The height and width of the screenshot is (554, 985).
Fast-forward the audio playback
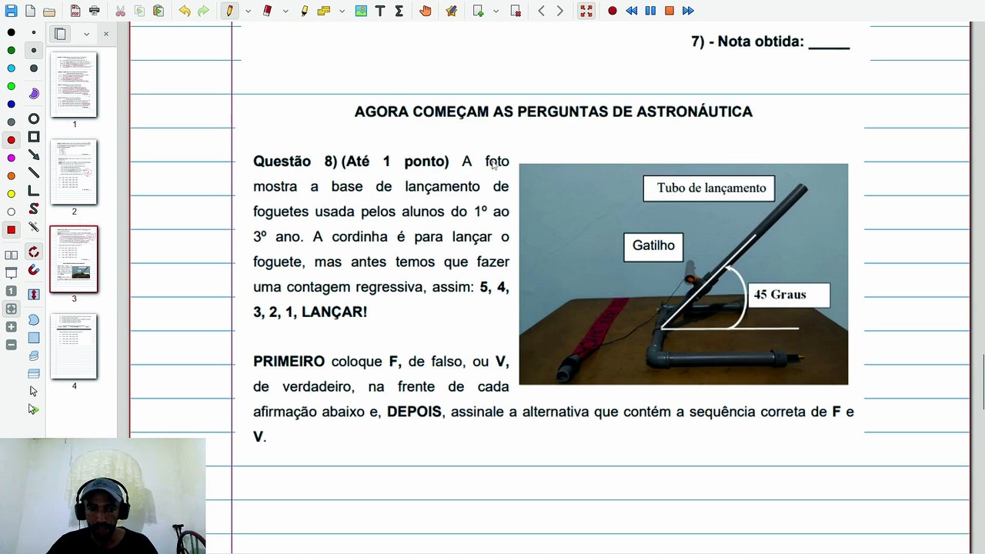[688, 11]
